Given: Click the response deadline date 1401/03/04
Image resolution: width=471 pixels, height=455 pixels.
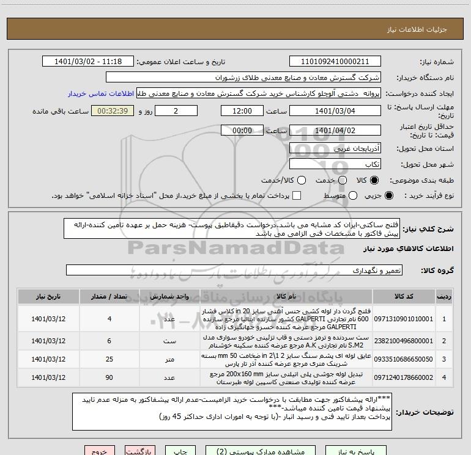Looking at the screenshot, I should click(x=335, y=111).
